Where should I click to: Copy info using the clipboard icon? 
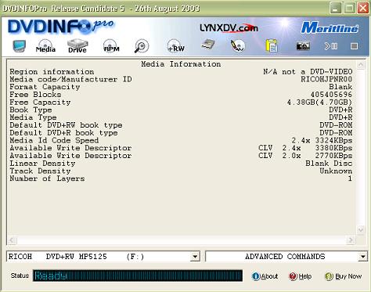[271, 46]
